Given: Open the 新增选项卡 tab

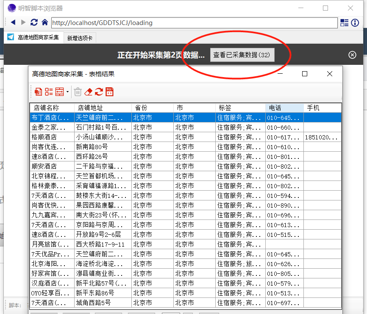Looking at the screenshot, I should [80, 38].
